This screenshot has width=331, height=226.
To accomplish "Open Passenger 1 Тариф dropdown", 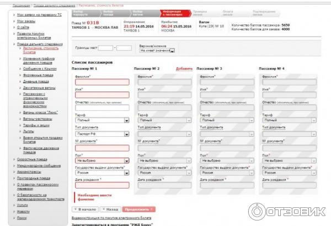I will [x=101, y=120].
